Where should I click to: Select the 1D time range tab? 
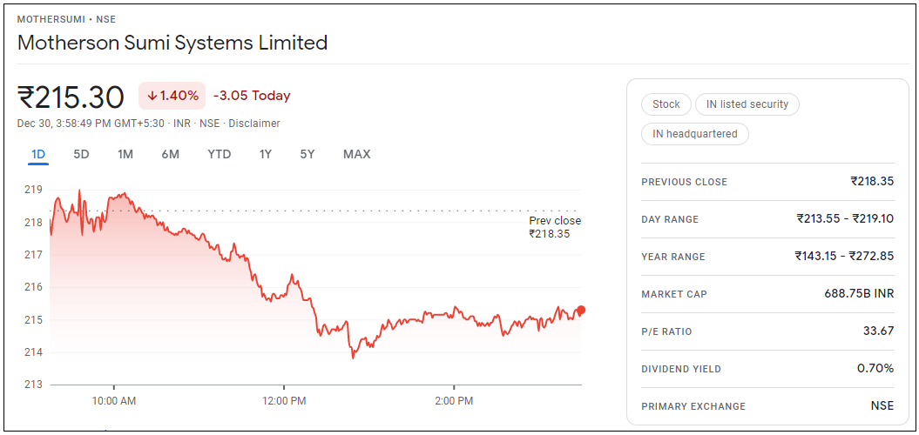coord(38,155)
